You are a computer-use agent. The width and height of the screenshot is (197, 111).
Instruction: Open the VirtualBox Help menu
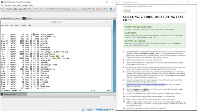pos(31,5)
